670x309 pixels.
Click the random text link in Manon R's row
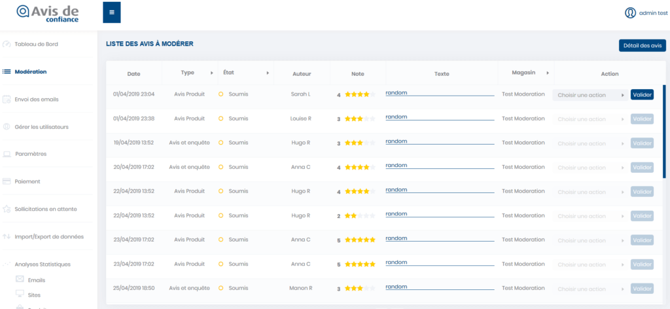pos(397,286)
